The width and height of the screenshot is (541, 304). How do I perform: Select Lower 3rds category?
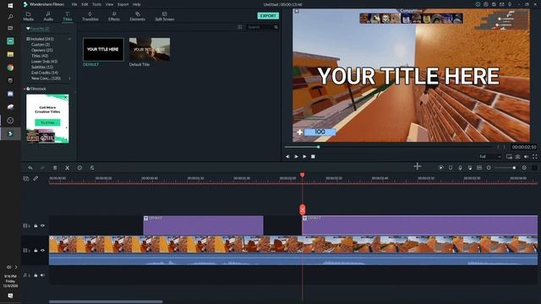pyautogui.click(x=44, y=62)
